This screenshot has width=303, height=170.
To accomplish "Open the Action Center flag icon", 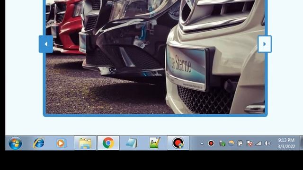I will (x=250, y=144).
